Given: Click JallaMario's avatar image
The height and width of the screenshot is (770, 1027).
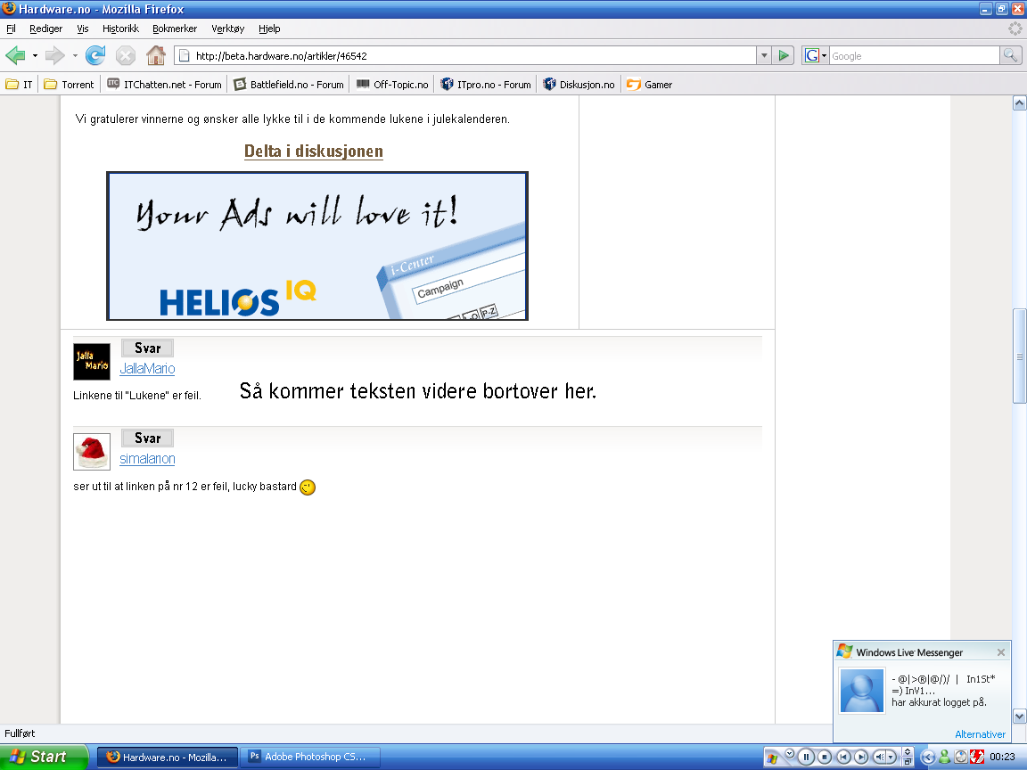Looking at the screenshot, I should pyautogui.click(x=92, y=362).
